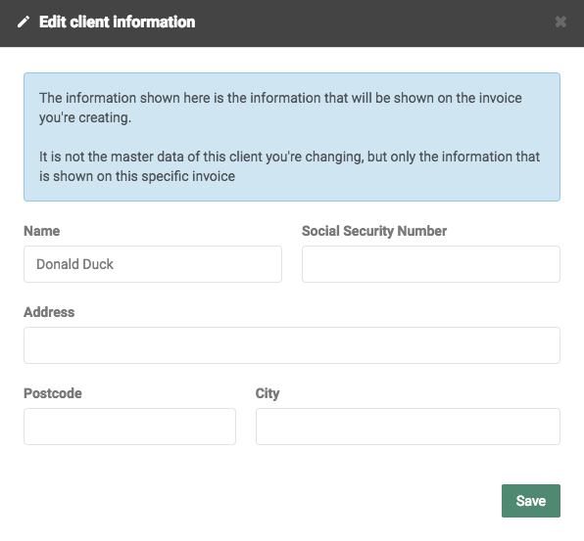Image resolution: width=584 pixels, height=541 pixels.
Task: Click the line starting 'The information shown here'
Action: 280,98
